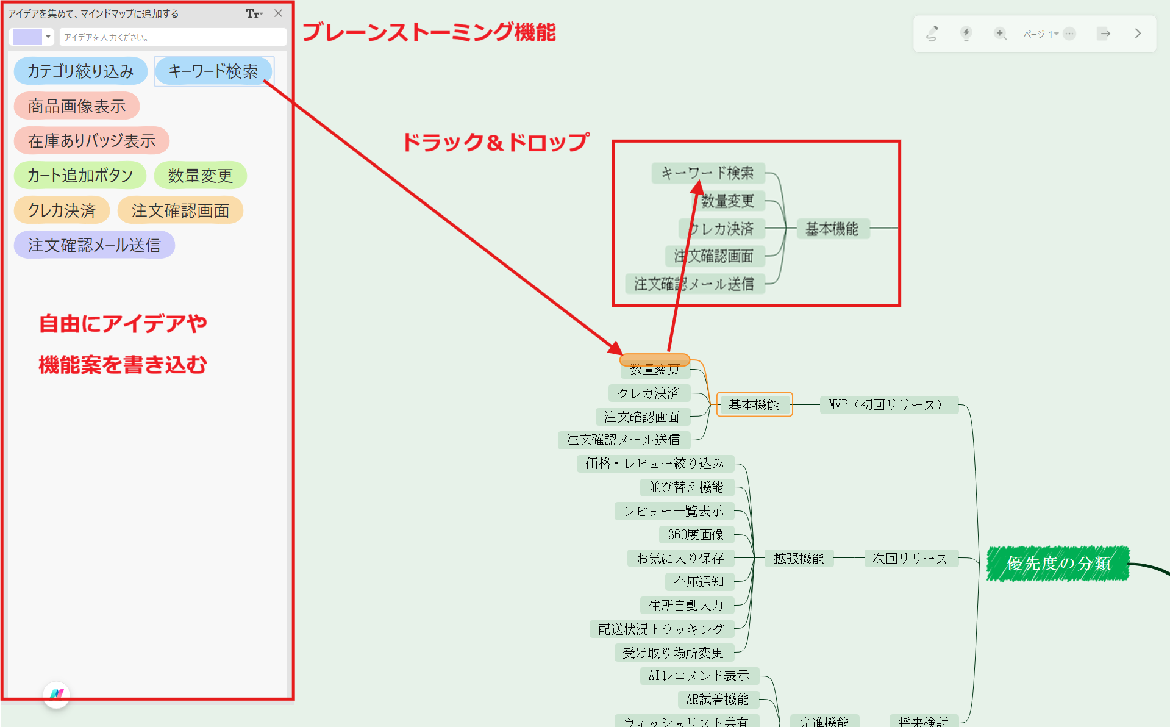Click the export arrow icon
Viewport: 1170px width, 727px height.
(1104, 34)
